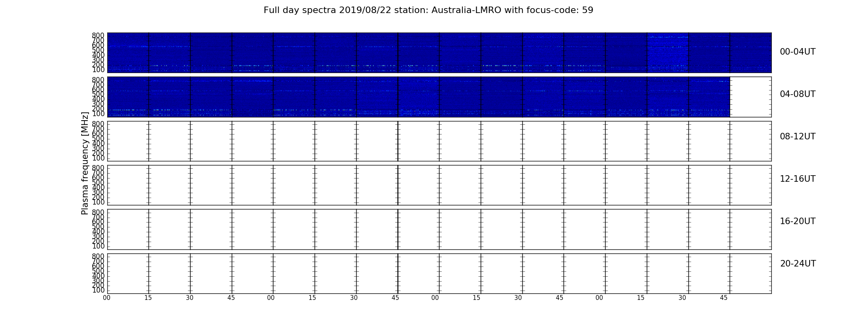The height and width of the screenshot is (326, 857).
Task: Open the 04-08UT spectrogram panel
Action: point(439,97)
